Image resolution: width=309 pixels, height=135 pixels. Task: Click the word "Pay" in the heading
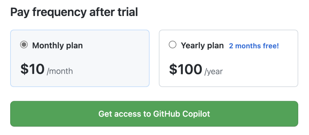coord(20,12)
